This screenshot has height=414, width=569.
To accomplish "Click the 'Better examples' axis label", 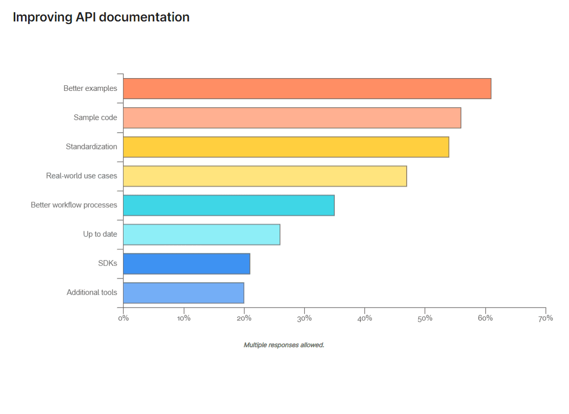I will (91, 88).
